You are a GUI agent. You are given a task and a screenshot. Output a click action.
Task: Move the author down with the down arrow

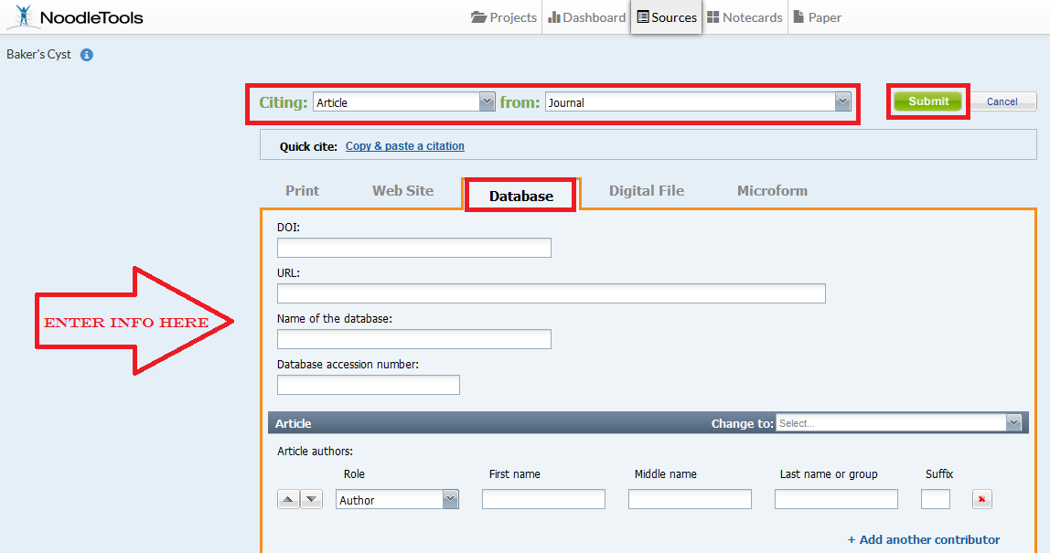311,499
